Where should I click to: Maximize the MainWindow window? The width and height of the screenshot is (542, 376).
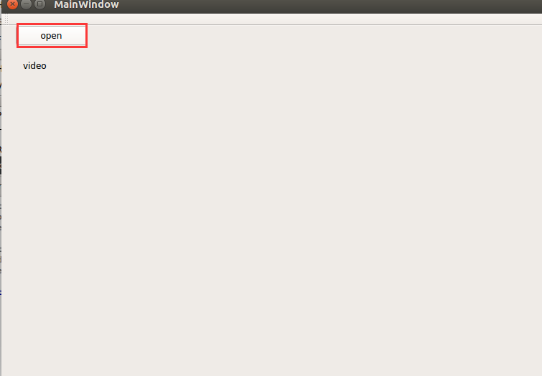coord(39,4)
